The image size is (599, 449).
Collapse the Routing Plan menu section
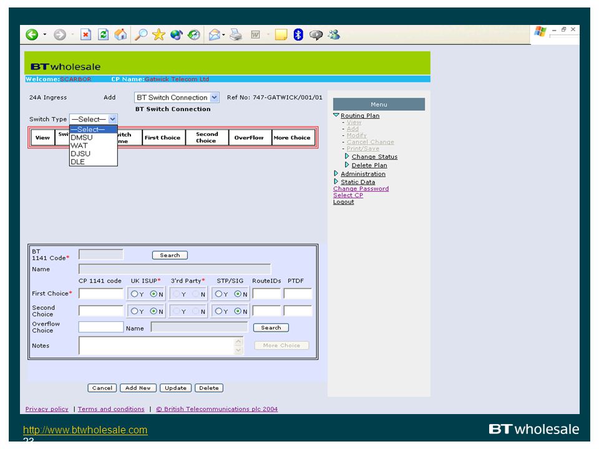coord(336,115)
